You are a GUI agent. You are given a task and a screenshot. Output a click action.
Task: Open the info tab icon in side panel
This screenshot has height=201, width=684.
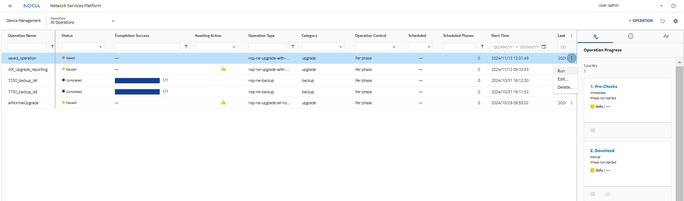click(x=630, y=36)
